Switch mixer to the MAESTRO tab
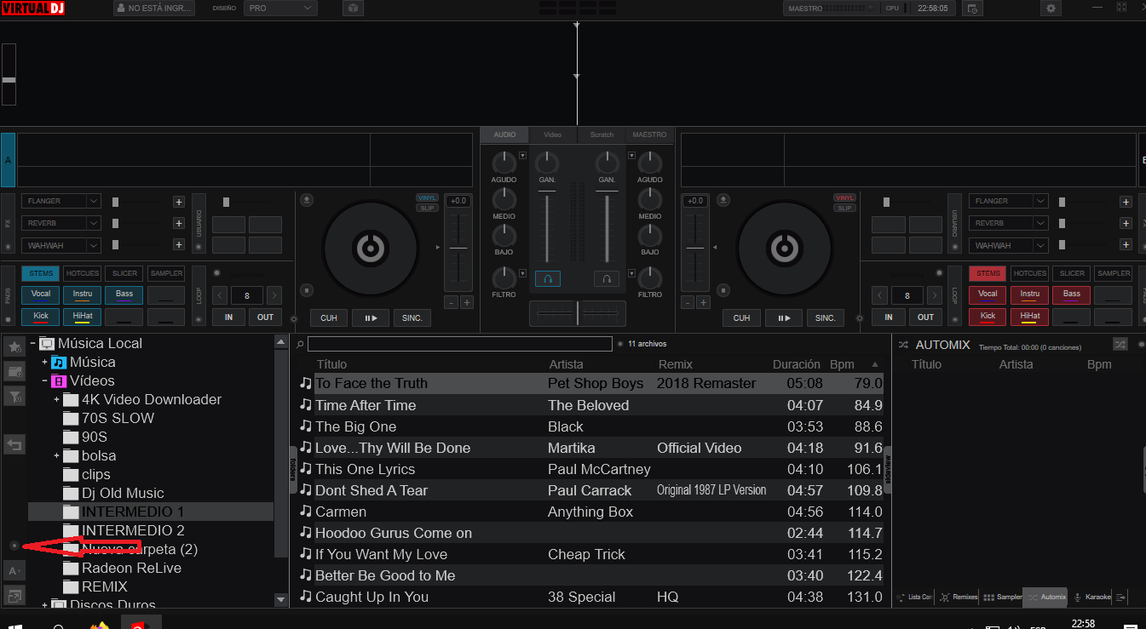Viewport: 1146px width, 629px height. point(649,135)
